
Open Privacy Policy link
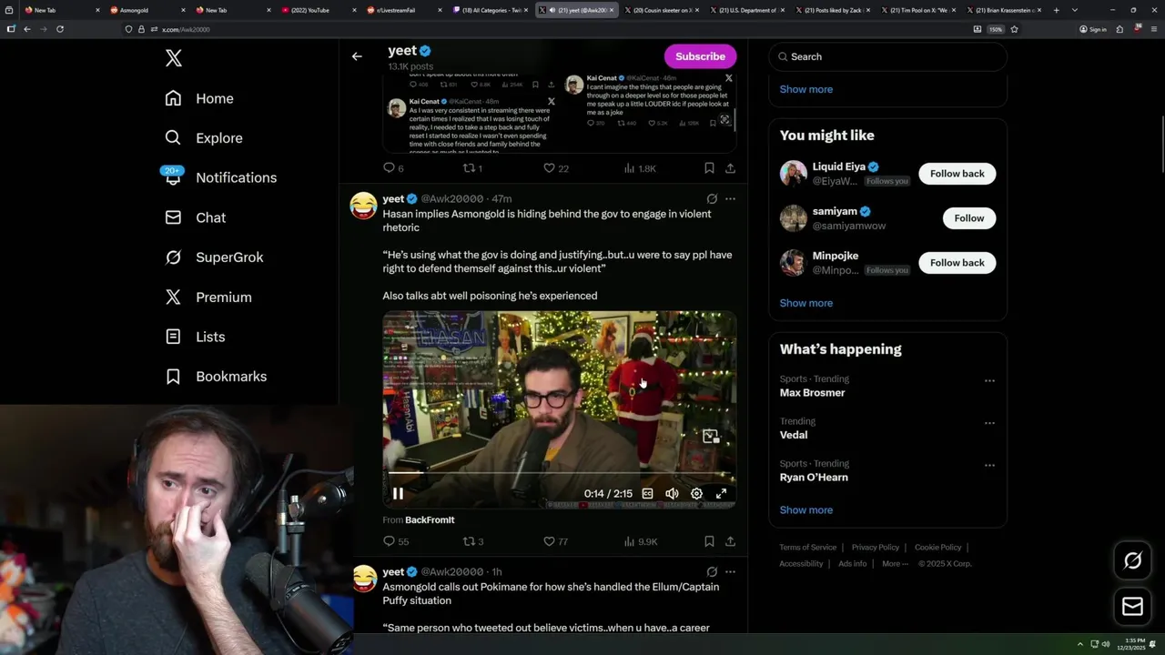click(875, 548)
